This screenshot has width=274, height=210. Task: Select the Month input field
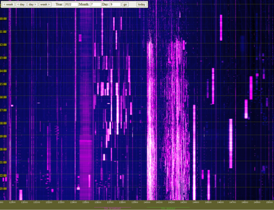tap(96, 4)
